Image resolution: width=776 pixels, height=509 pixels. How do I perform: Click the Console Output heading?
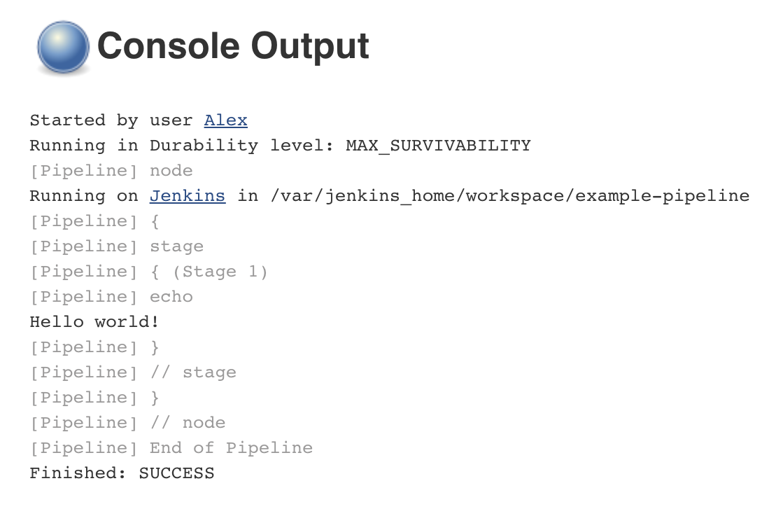pyautogui.click(x=233, y=46)
